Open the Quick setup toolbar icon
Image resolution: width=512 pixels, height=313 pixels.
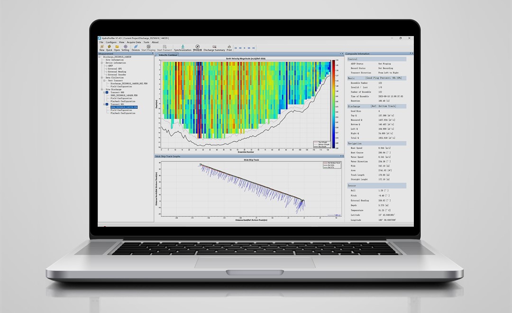point(109,47)
